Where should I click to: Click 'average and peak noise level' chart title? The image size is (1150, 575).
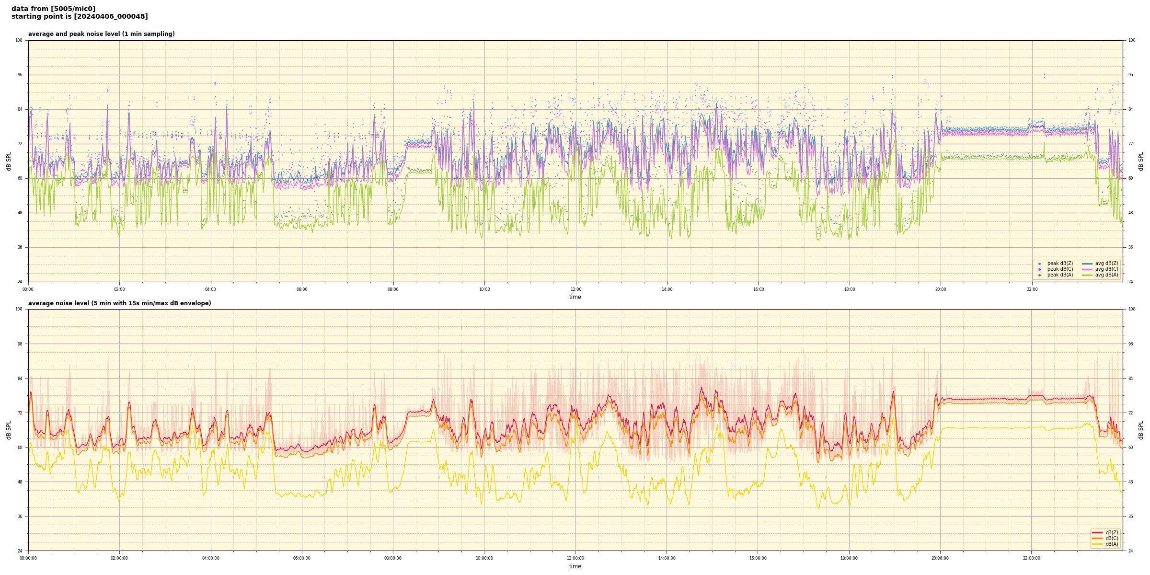point(101,34)
